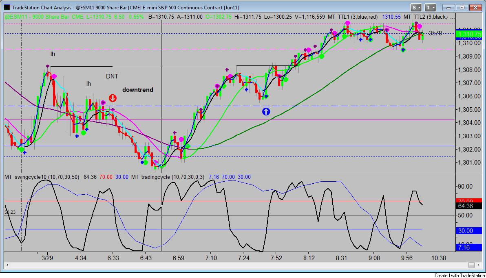Click the '3/29' date label on time axis
This screenshot has width=486, height=278.
pos(47,258)
